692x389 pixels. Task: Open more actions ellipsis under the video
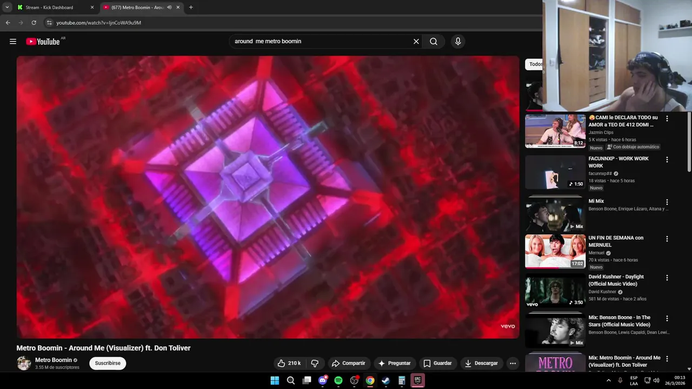(x=513, y=363)
